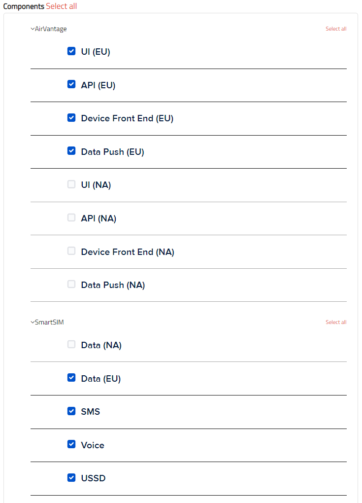Click the Data Push (NA) label text
Image resolution: width=362 pixels, height=503 pixels.
click(x=113, y=285)
